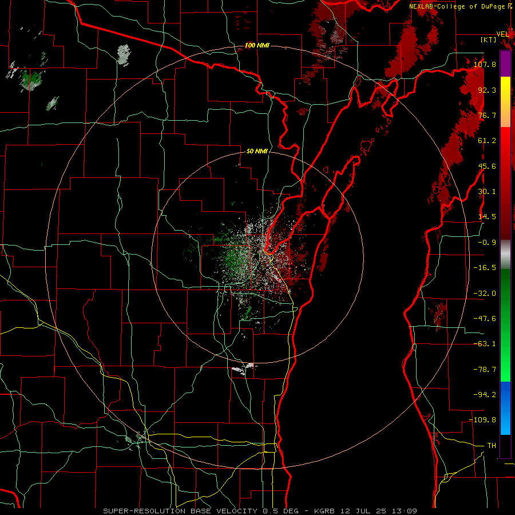Image resolution: width=515 pixels, height=515 pixels.
Task: Click the 30.1 velocity scale value
Action: click(487, 192)
